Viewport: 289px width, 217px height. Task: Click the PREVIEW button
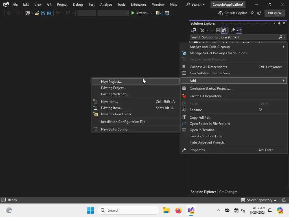pos(275,13)
